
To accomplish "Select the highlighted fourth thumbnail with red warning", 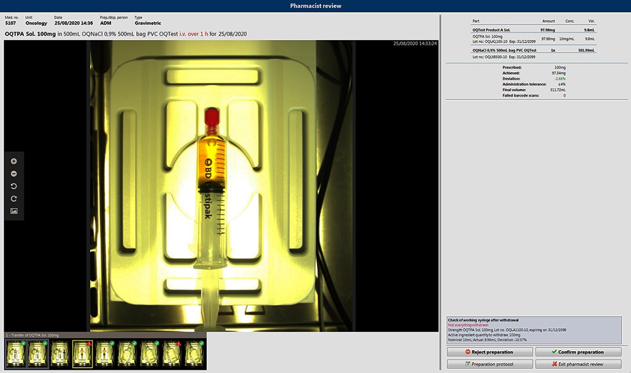I will coord(83,353).
